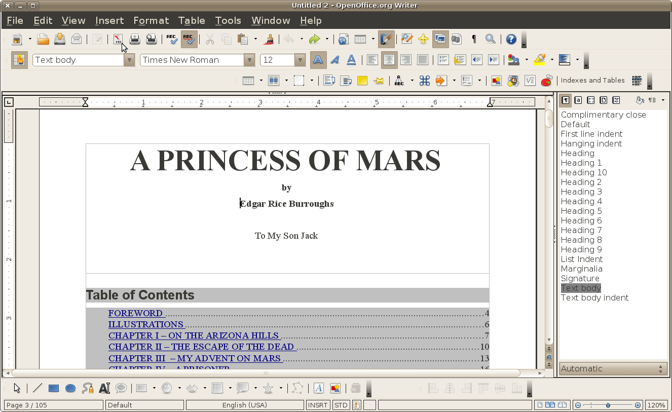Toggle bold formatting
Image resolution: width=672 pixels, height=412 pixels.
[x=318, y=60]
